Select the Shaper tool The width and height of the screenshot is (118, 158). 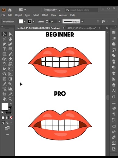point(4,59)
